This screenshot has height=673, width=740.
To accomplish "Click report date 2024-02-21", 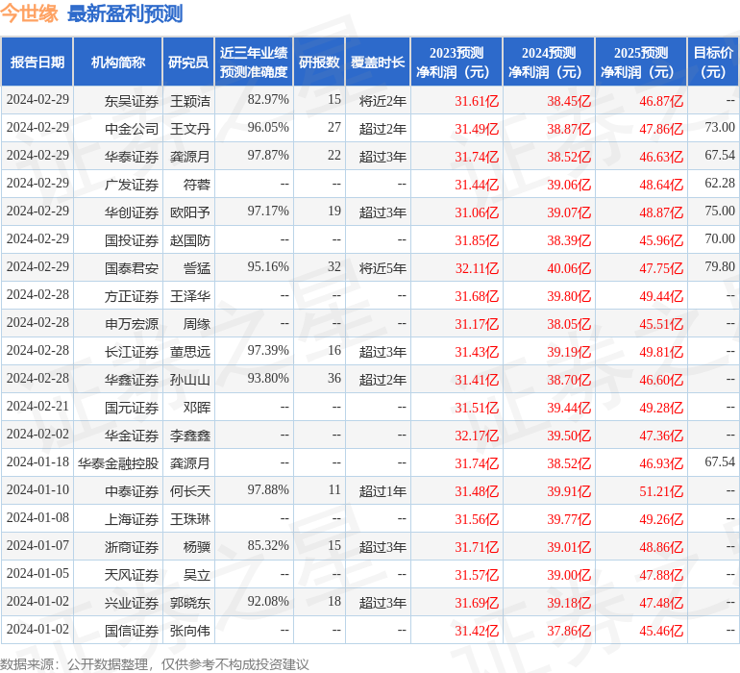I will point(37,406).
